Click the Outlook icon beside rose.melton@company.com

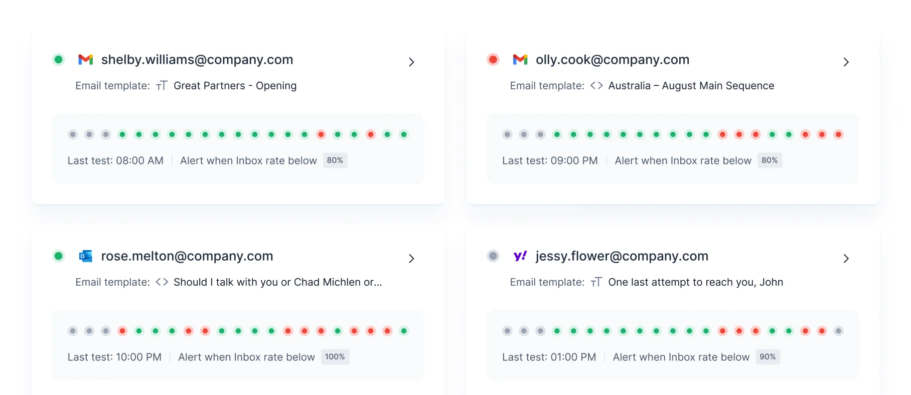pyautogui.click(x=86, y=256)
